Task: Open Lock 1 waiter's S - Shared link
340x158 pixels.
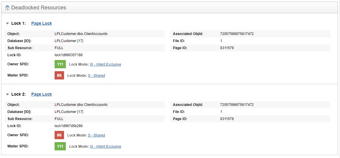Action: [96, 76]
